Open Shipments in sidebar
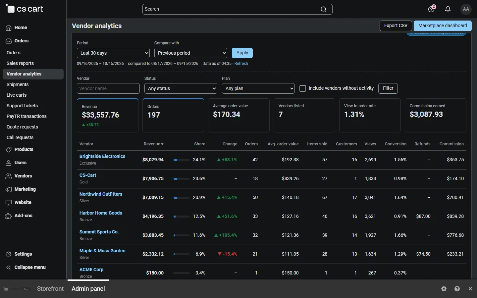The height and width of the screenshot is (298, 477). tap(18, 84)
